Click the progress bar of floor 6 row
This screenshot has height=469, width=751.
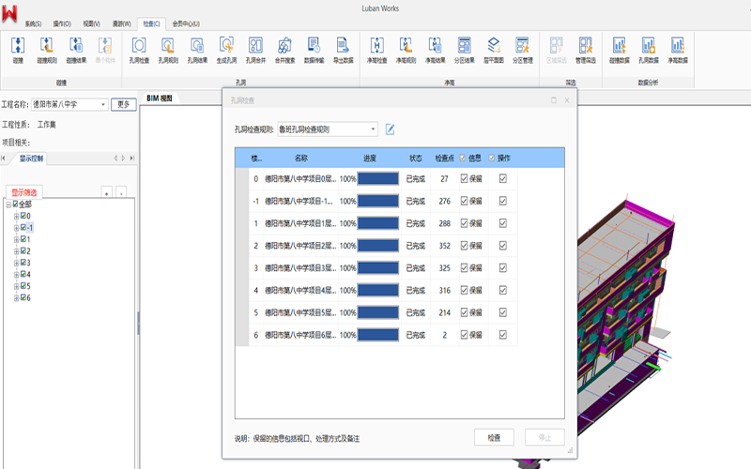pos(378,335)
